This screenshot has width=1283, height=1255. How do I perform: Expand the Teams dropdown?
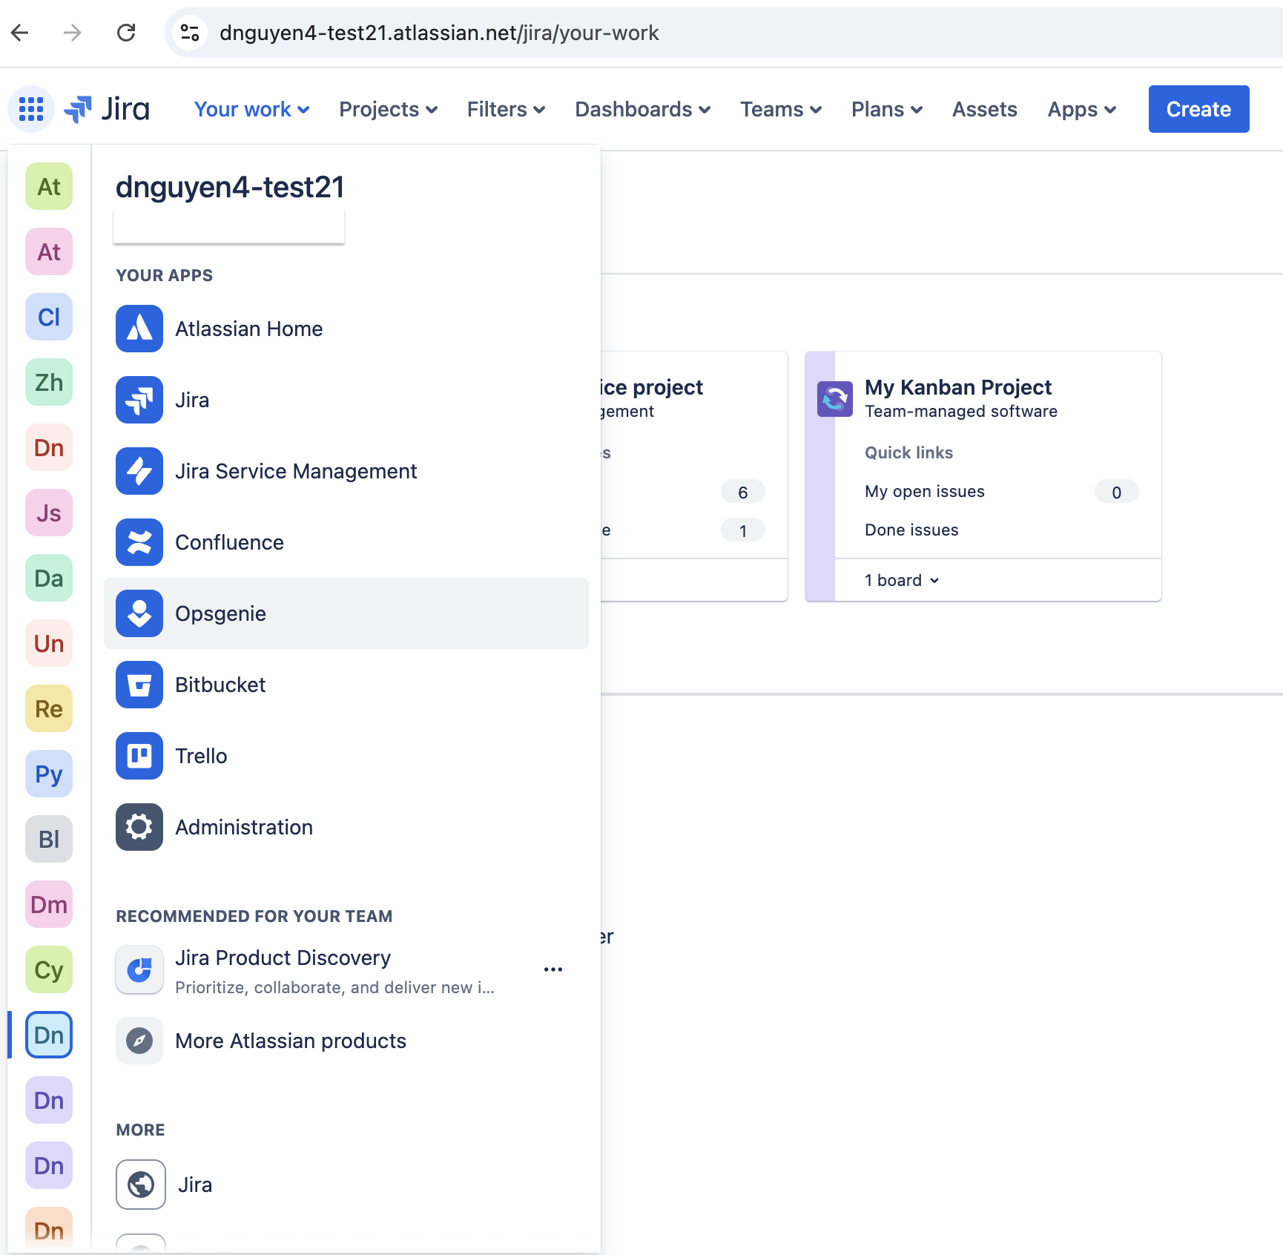[x=781, y=109]
